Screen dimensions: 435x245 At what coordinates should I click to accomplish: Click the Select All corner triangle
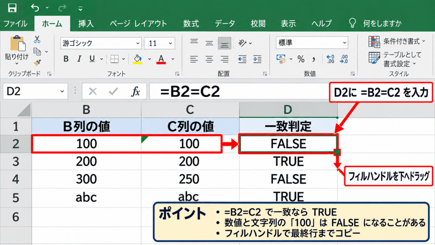pyautogui.click(x=23, y=110)
